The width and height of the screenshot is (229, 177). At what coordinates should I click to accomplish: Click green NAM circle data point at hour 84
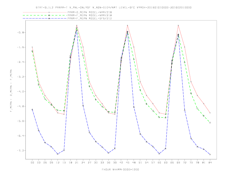(x=210, y=123)
